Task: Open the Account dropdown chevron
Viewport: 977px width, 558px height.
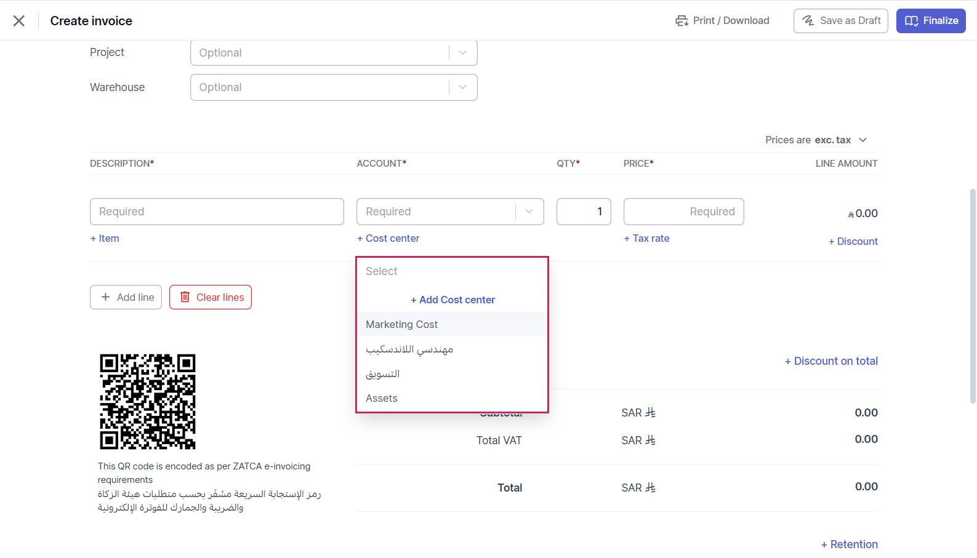Action: tap(529, 212)
